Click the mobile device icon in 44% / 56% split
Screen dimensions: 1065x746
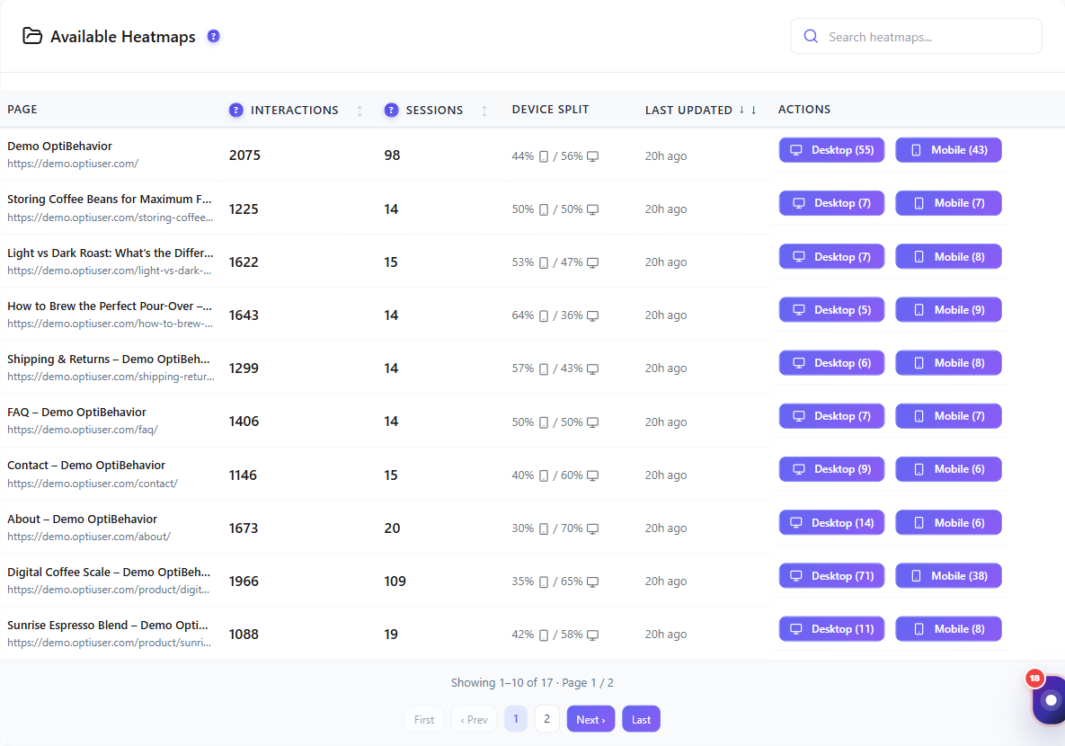point(544,156)
